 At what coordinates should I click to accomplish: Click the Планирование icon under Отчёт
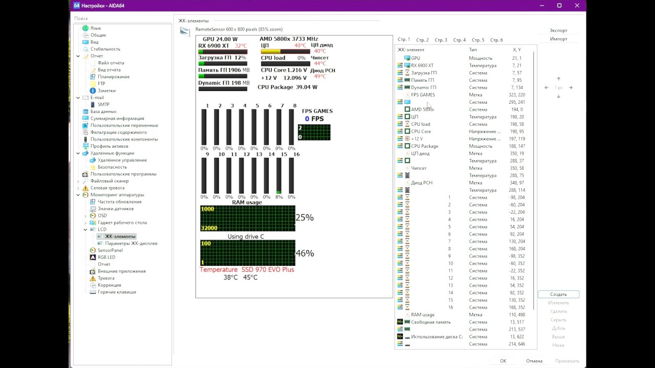tap(93, 77)
